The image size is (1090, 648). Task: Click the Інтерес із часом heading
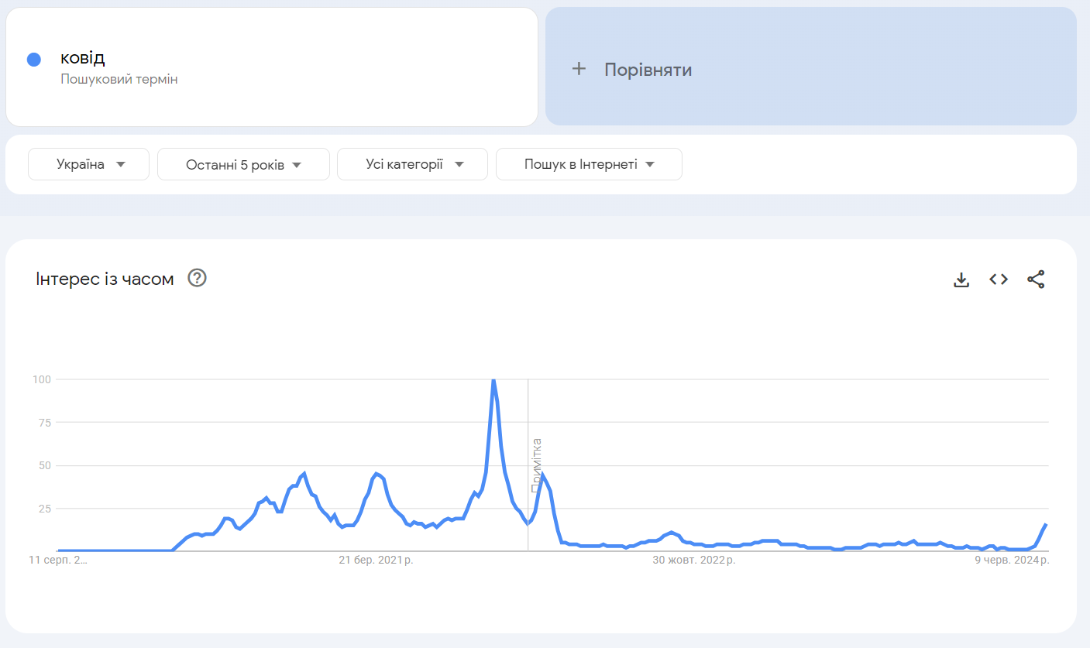105,279
